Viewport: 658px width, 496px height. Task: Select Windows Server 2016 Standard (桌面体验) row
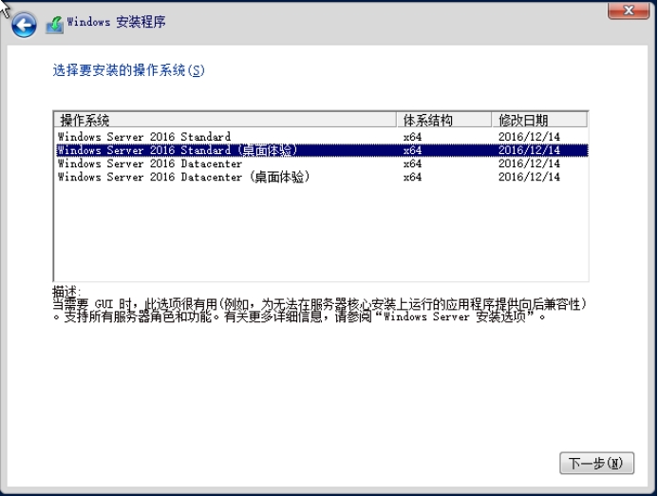click(178, 150)
